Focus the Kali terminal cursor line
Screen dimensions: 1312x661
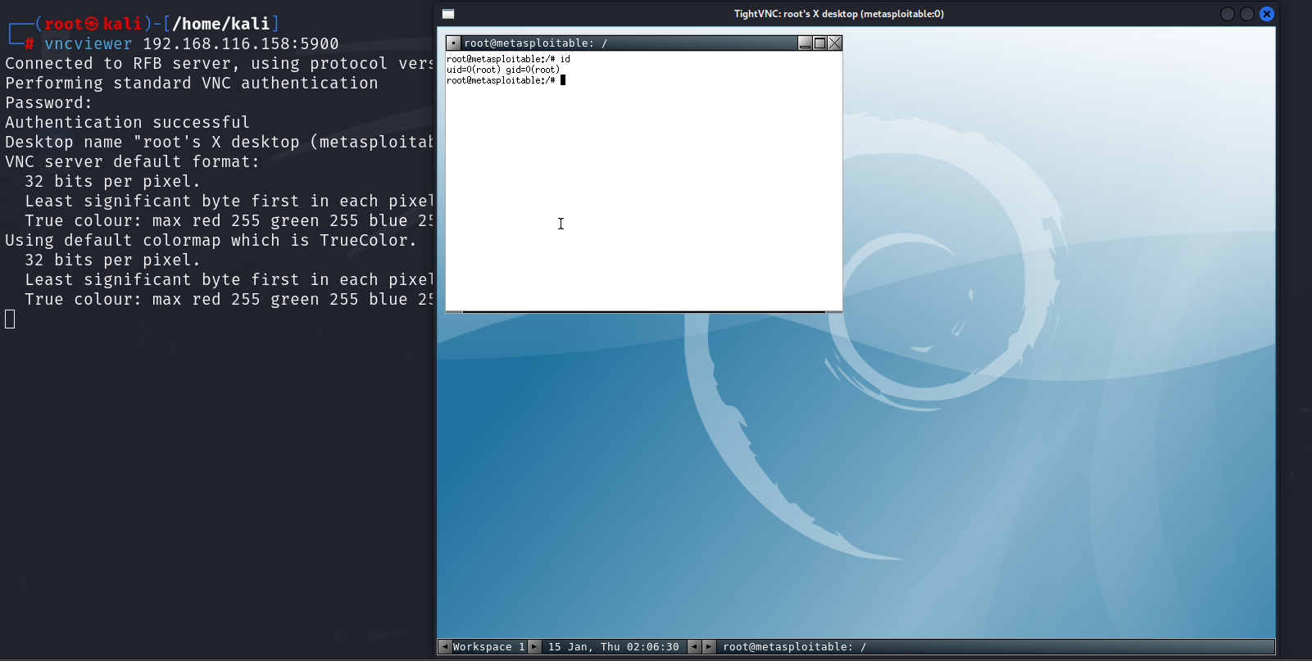click(11, 319)
